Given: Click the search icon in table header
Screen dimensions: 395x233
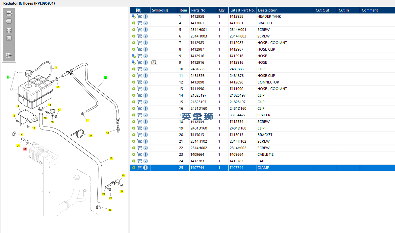Looking at the screenshot, I should coord(139,10).
